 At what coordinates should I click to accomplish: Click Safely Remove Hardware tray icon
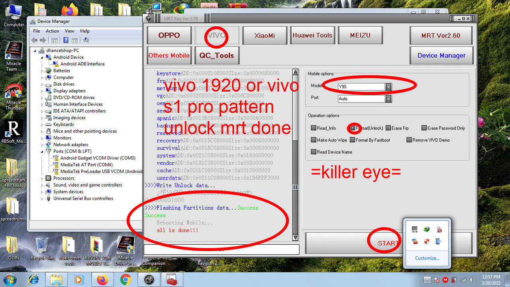tap(439, 230)
